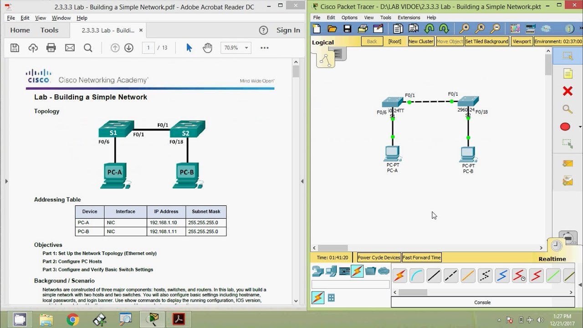Switch to the Acrobat Tools tab

pos(49,30)
